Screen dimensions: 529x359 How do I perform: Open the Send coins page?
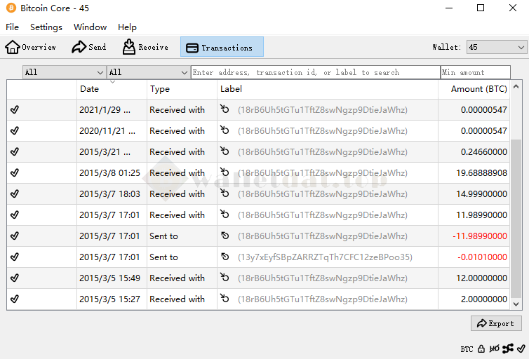tap(89, 47)
